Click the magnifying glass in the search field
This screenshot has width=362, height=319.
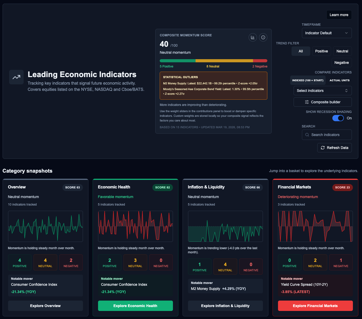point(307,135)
